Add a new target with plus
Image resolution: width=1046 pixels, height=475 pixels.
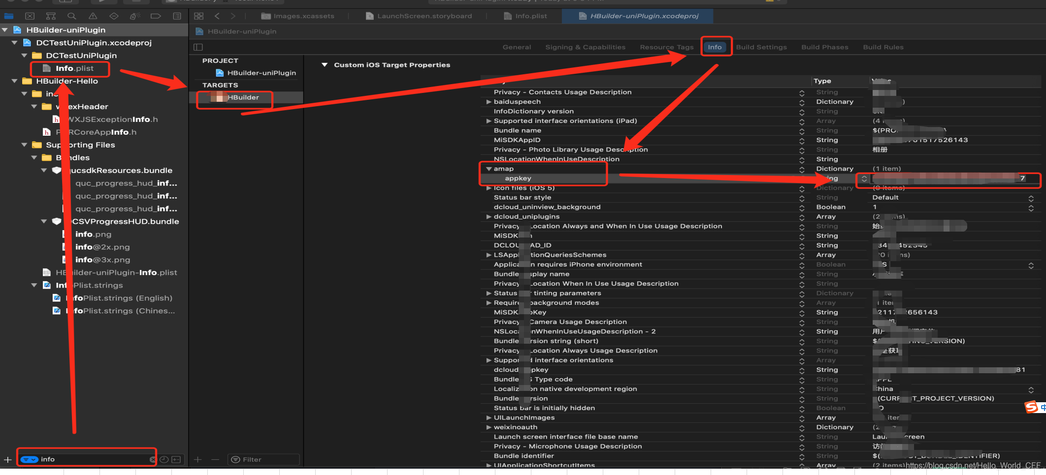click(x=198, y=460)
